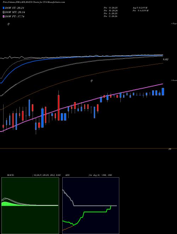Click the MACD: heading label
This screenshot has height=234, width=177.
coord(11,175)
